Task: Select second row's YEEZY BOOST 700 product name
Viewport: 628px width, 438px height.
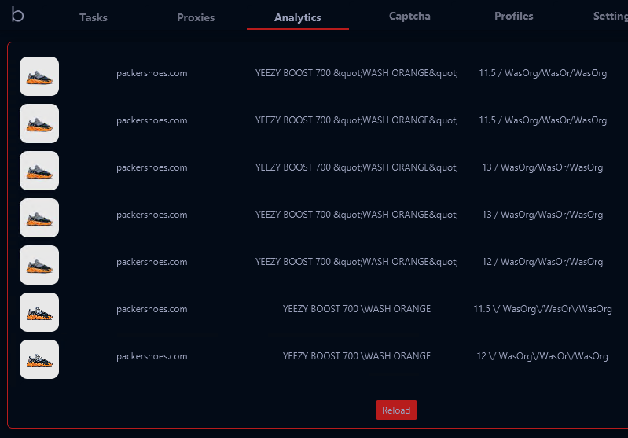Action: [x=357, y=120]
